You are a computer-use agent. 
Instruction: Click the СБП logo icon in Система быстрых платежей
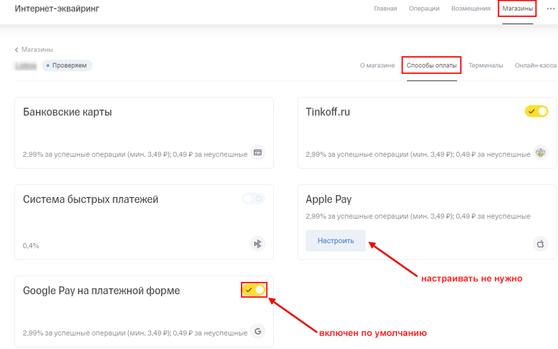pos(257,244)
